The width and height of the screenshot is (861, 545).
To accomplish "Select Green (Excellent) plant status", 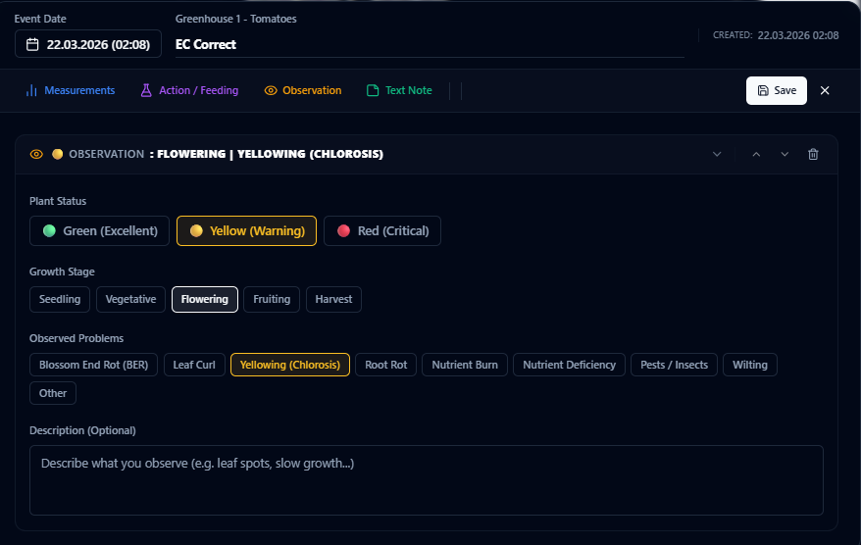I will (99, 231).
